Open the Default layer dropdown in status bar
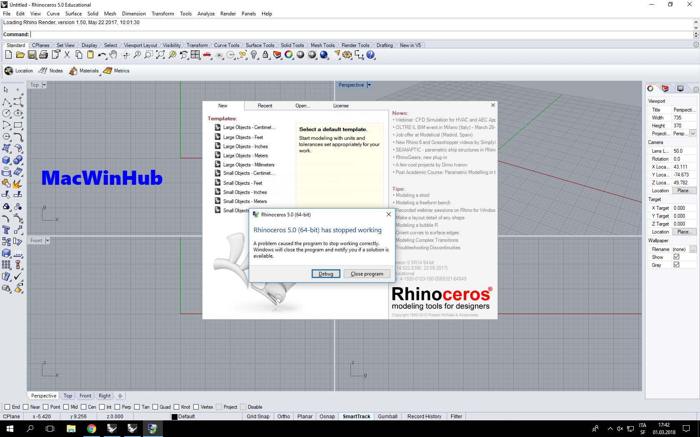This screenshot has width=700, height=437. pos(206,417)
